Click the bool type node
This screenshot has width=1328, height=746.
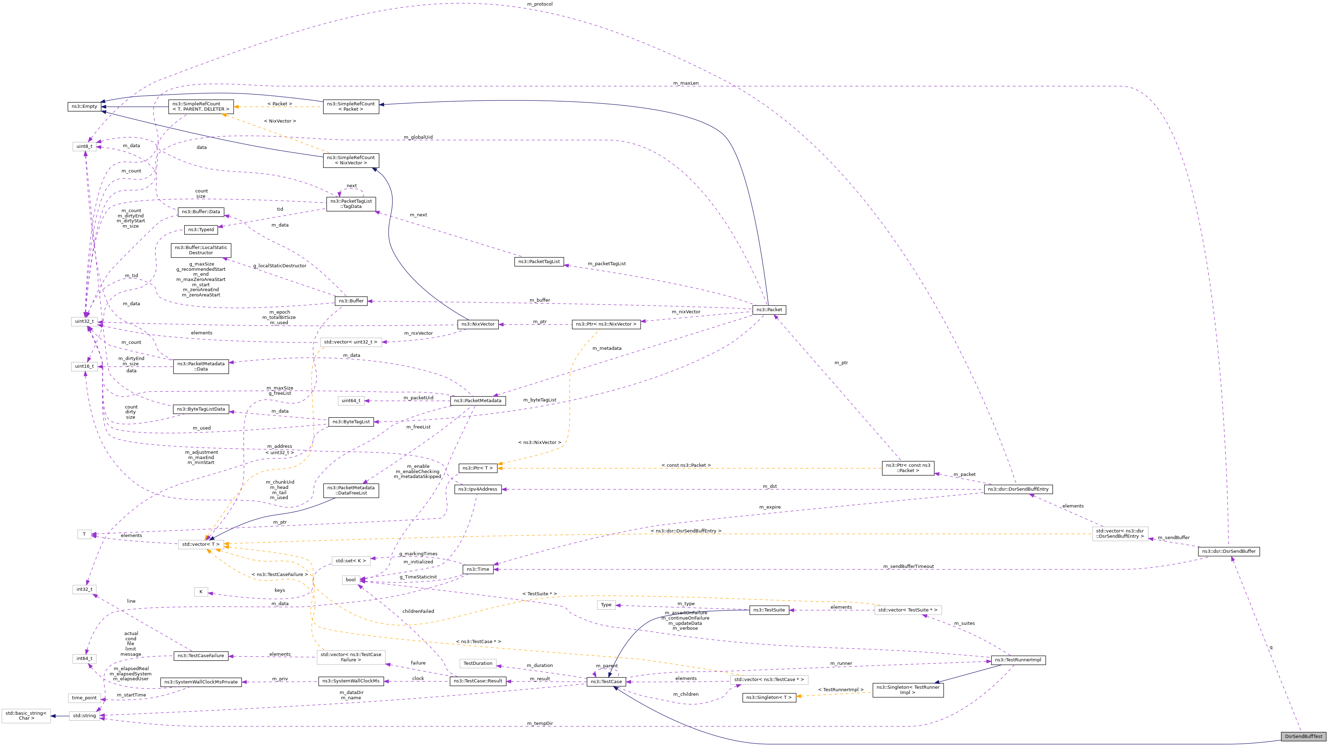pyautogui.click(x=351, y=580)
